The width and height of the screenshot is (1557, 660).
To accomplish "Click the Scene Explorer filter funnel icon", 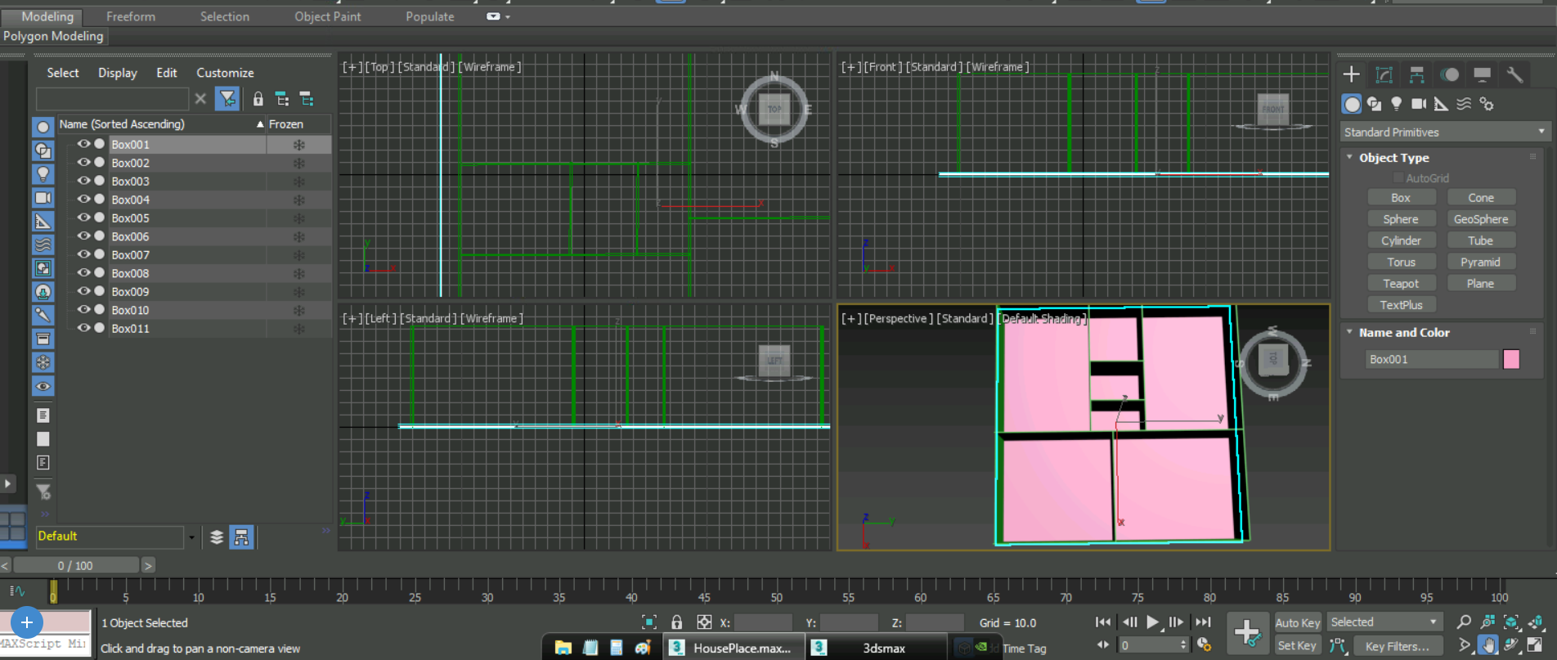I will point(227,99).
